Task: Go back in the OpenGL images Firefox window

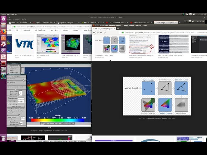Action: point(94,32)
